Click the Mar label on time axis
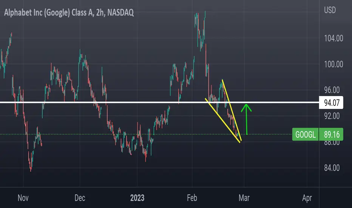352x208 pixels. point(244,198)
